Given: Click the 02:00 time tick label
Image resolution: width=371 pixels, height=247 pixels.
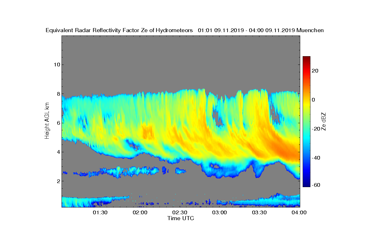Looking at the screenshot, I should [140, 213].
